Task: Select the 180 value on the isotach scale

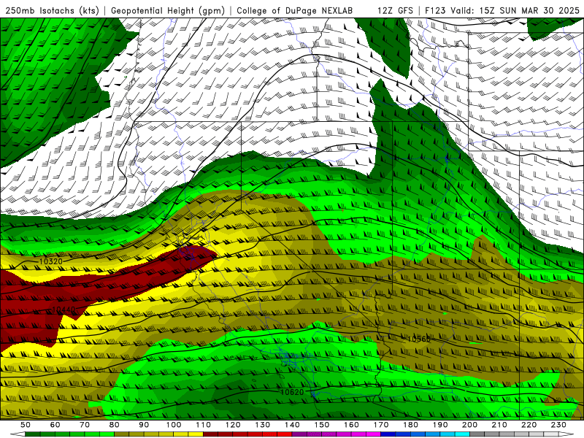Action: click(410, 425)
